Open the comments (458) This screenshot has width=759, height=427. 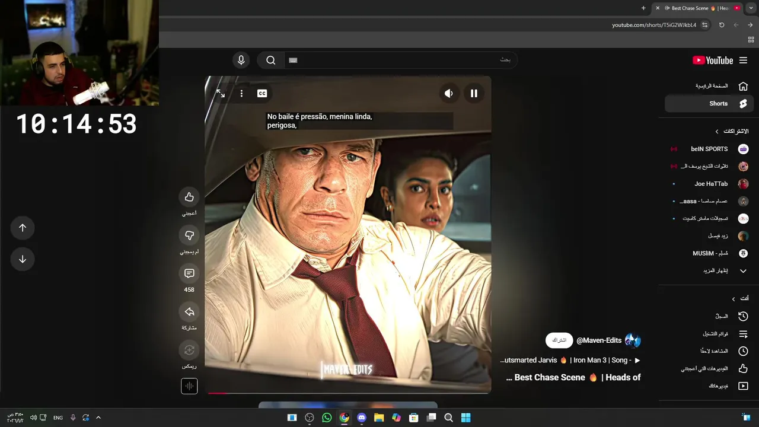(x=189, y=273)
